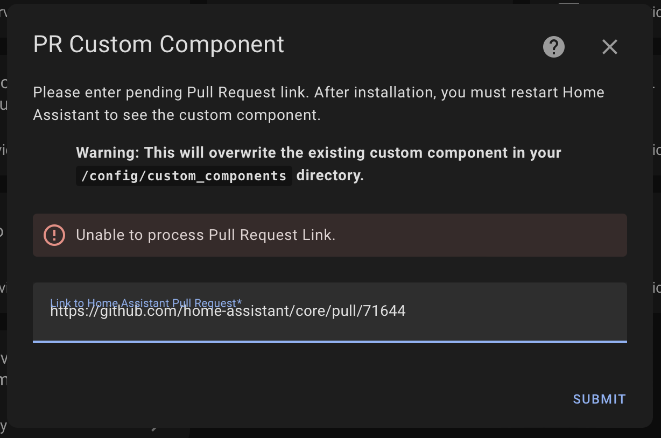The image size is (661, 438).
Task: Click "Please enter pending Pull Request link" text
Action: click(170, 93)
